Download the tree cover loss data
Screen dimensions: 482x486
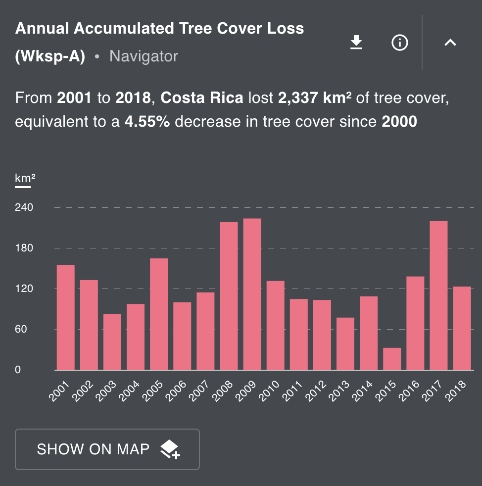tap(356, 43)
